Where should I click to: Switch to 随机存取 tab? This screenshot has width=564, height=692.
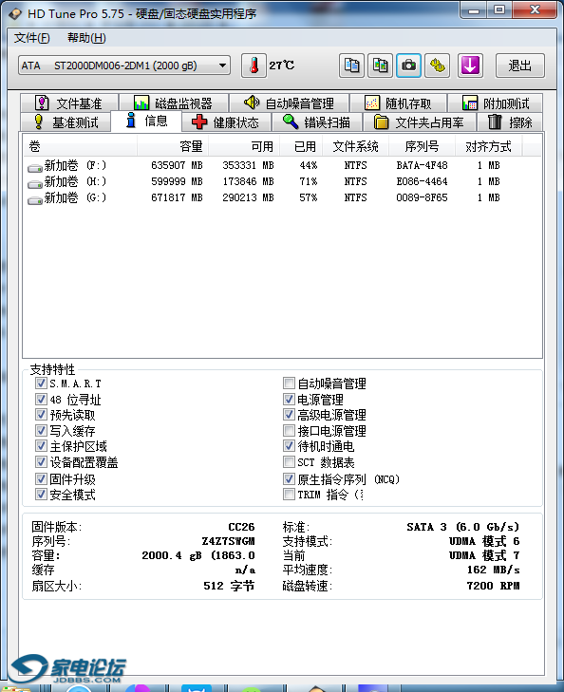(x=399, y=103)
